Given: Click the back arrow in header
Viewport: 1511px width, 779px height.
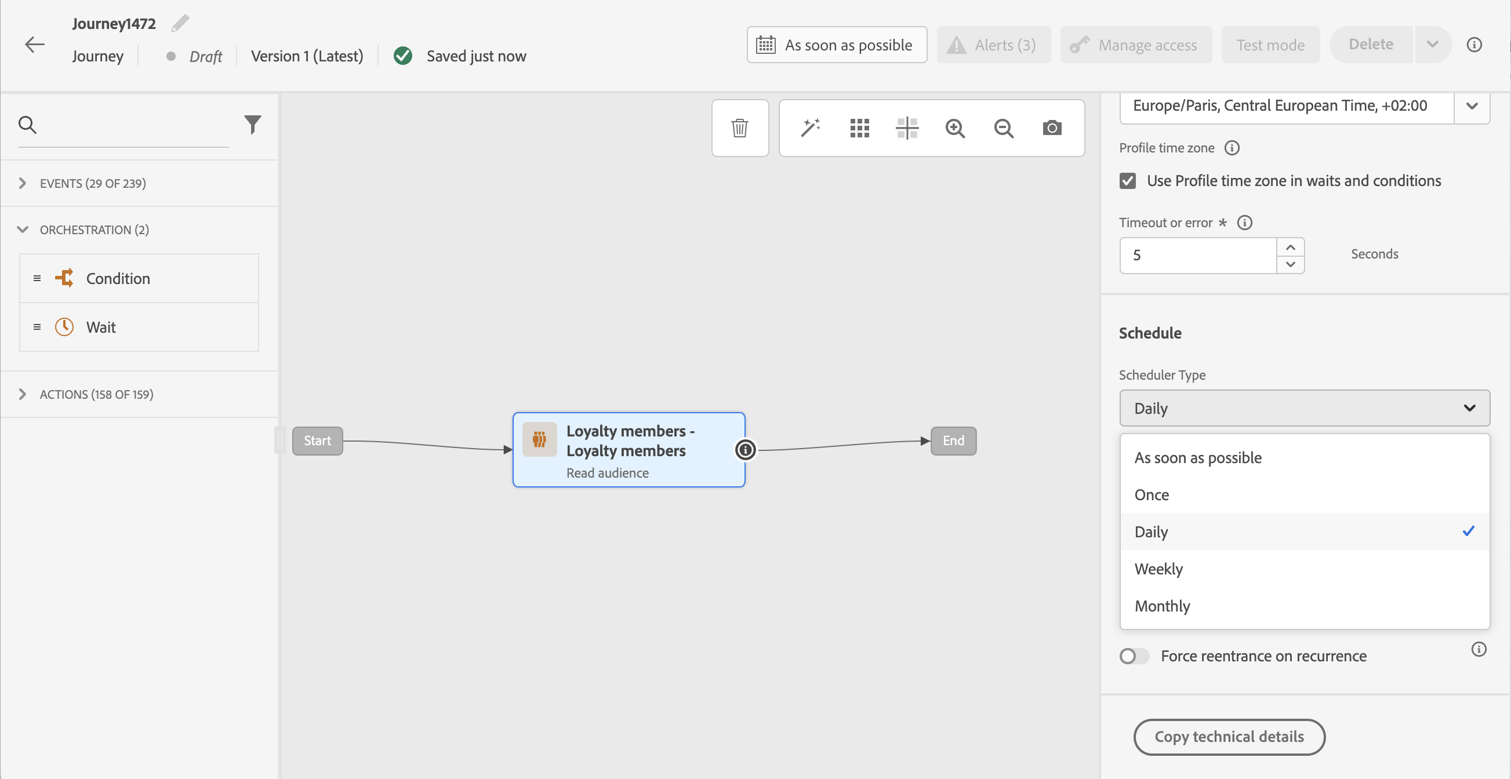Looking at the screenshot, I should [x=35, y=45].
